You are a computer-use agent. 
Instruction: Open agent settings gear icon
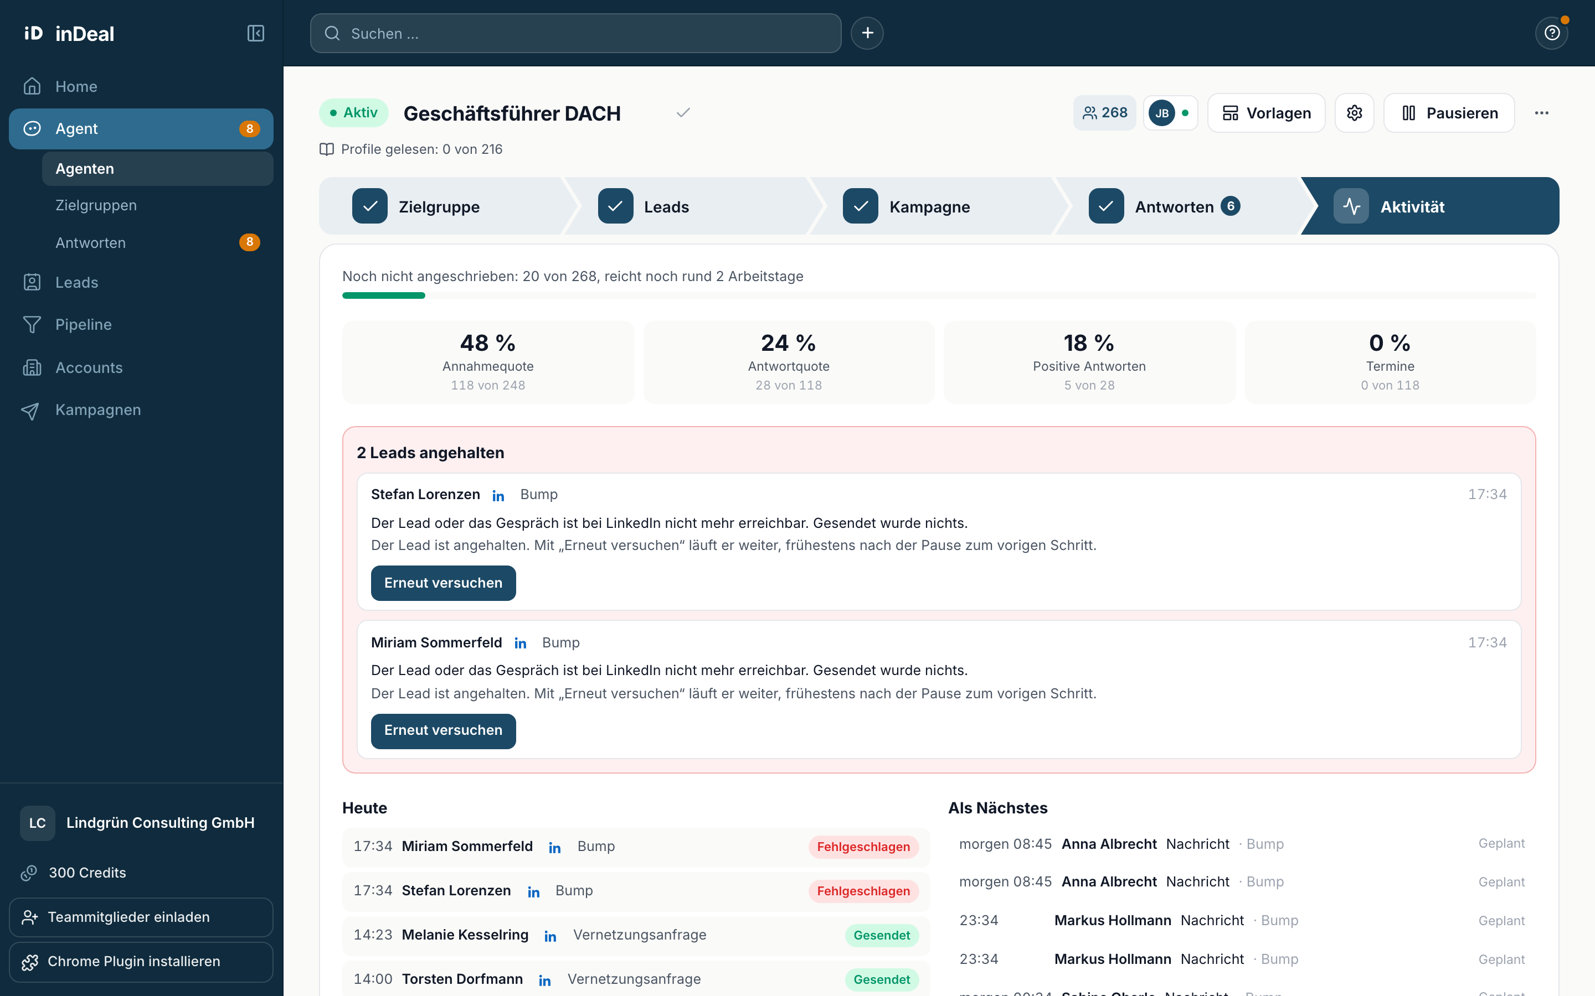tap(1355, 113)
